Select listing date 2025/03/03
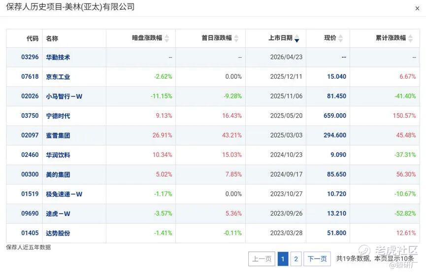The width and height of the screenshot is (426, 275). pyautogui.click(x=286, y=135)
